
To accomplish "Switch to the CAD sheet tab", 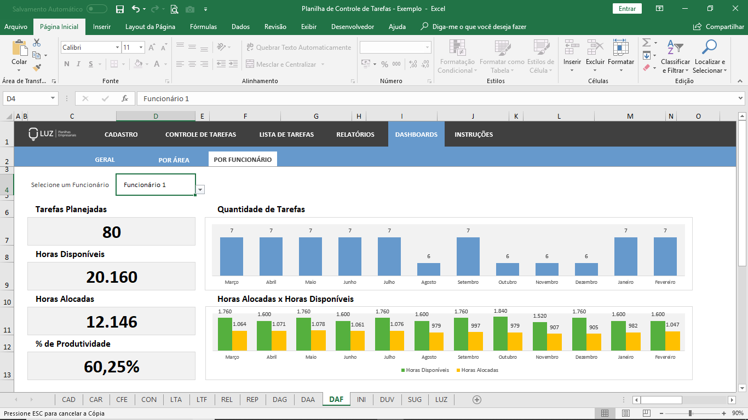I will (x=69, y=400).
